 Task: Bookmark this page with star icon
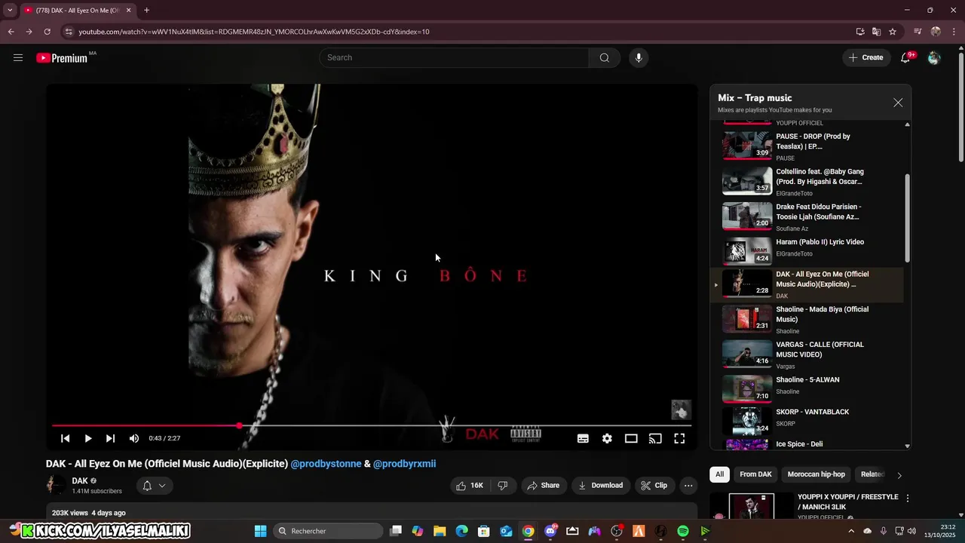pos(893,32)
